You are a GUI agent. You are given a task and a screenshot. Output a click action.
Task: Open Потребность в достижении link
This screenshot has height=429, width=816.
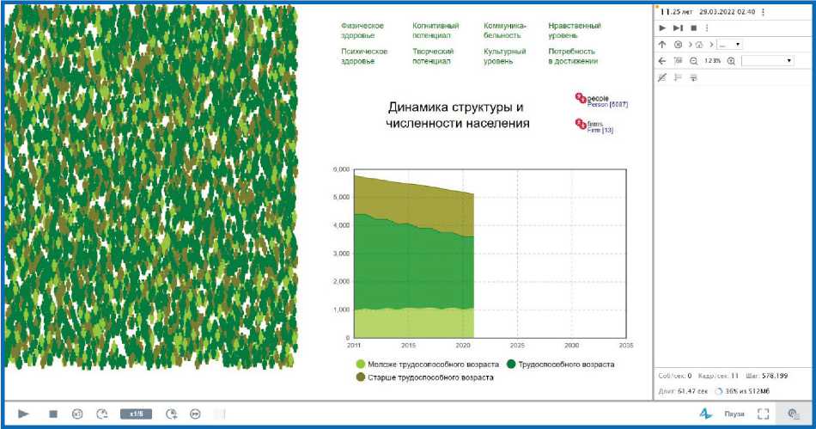point(572,56)
